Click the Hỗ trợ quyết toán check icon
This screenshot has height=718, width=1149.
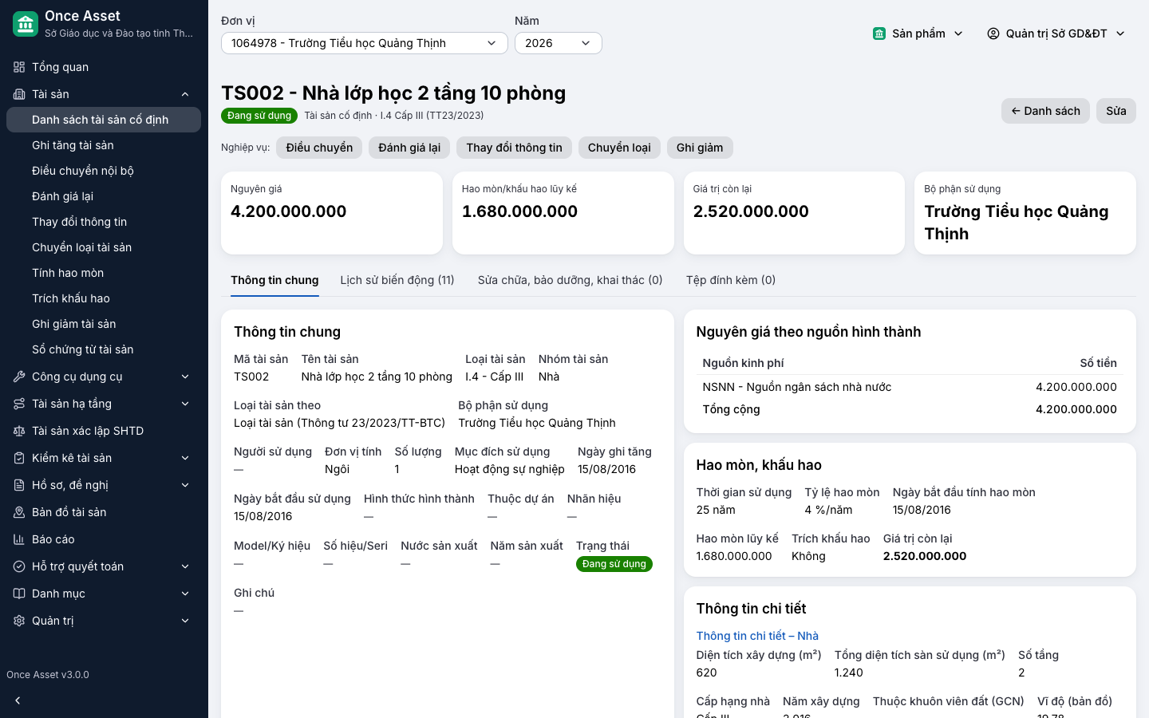[19, 566]
